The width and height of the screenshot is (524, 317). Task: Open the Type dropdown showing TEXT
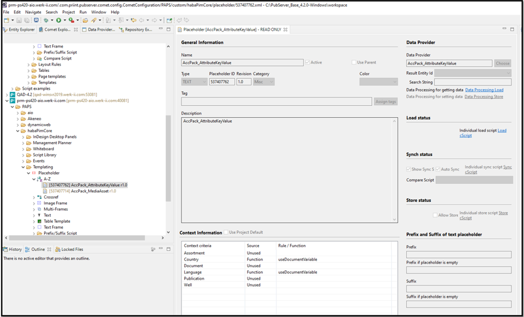click(194, 82)
